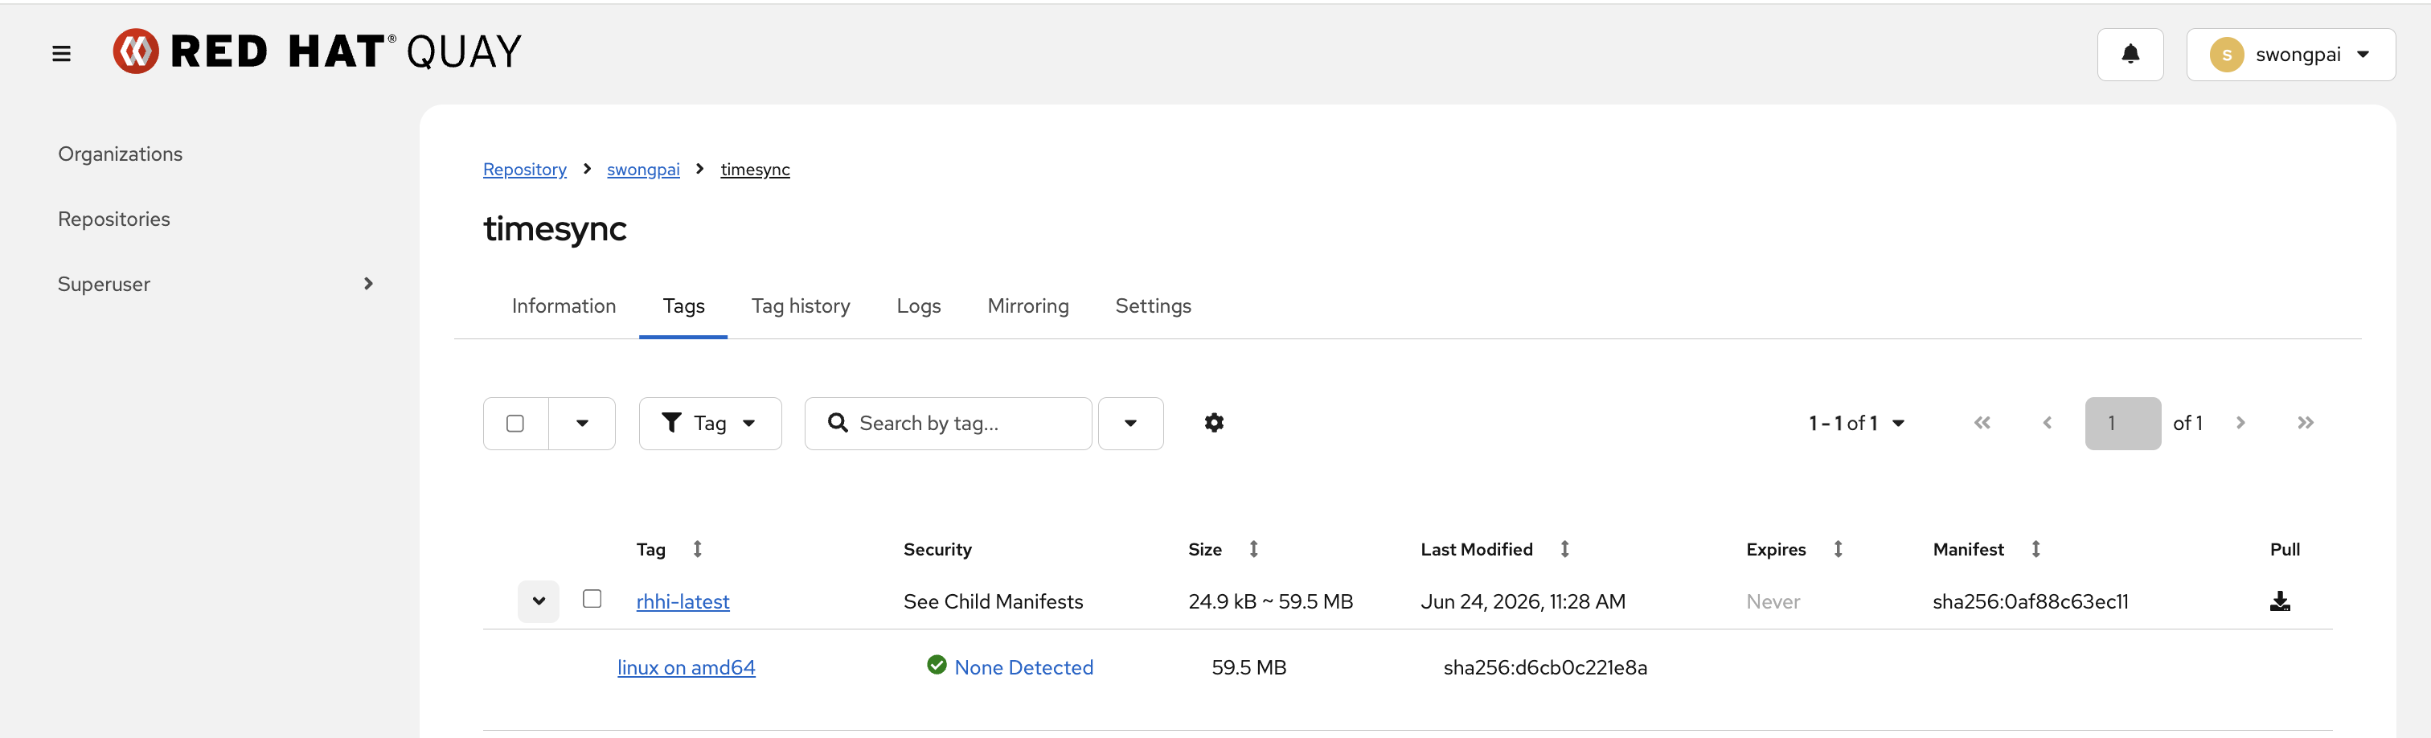Image resolution: width=2431 pixels, height=738 pixels.
Task: Open the Settings tab
Action: (x=1152, y=305)
